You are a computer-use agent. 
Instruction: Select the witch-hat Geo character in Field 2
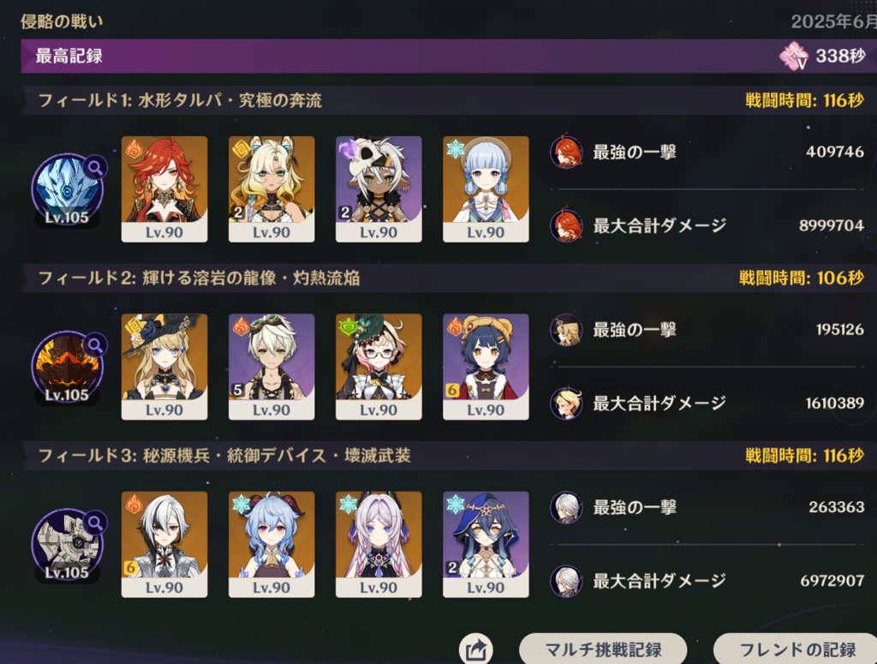[x=164, y=367]
